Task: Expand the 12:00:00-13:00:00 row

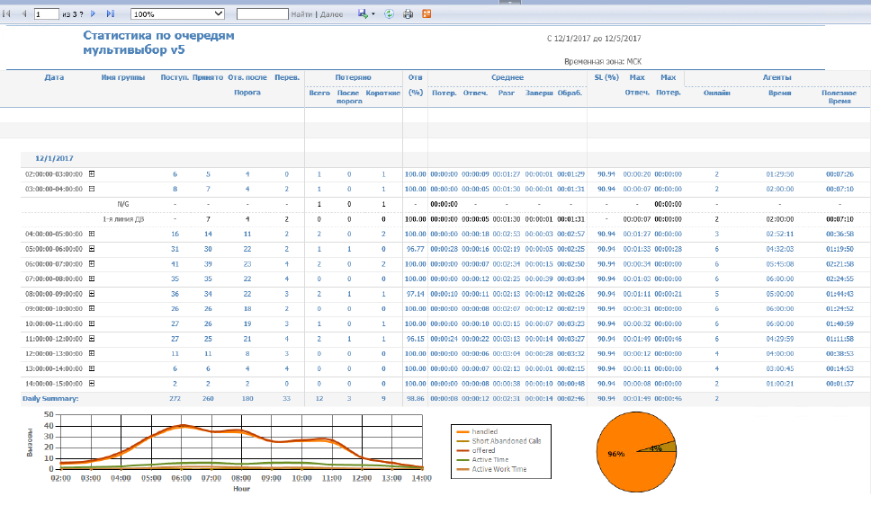Action: tap(92, 353)
